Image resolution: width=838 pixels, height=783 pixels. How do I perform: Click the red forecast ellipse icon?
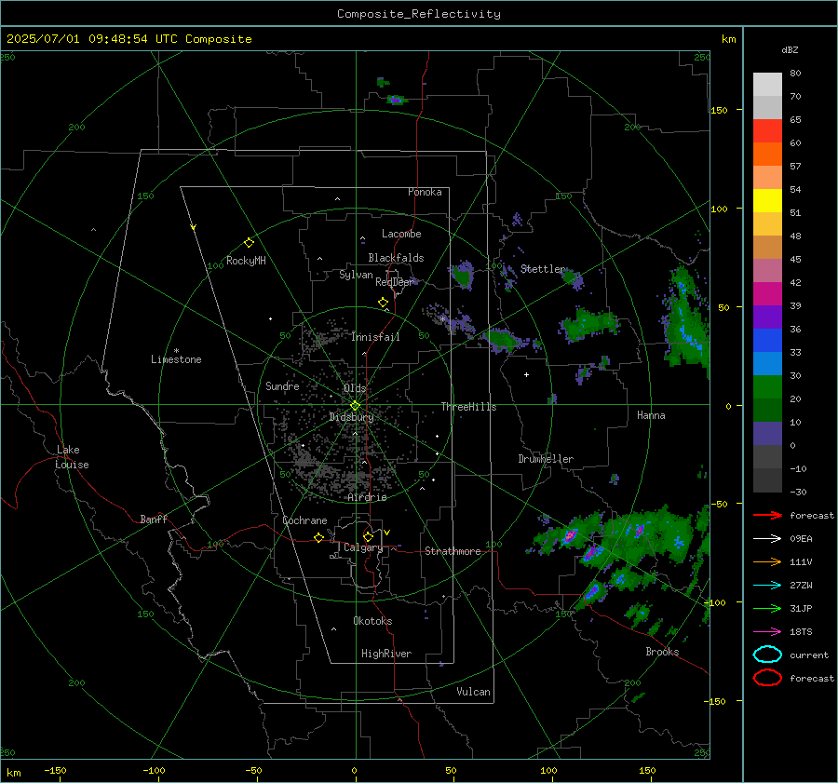coord(767,678)
